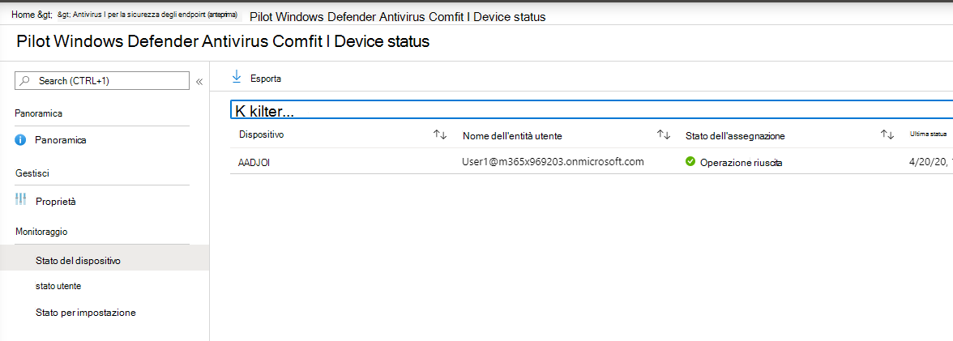The width and height of the screenshot is (953, 341).
Task: Click the Esporta download arrow icon
Action: (237, 77)
